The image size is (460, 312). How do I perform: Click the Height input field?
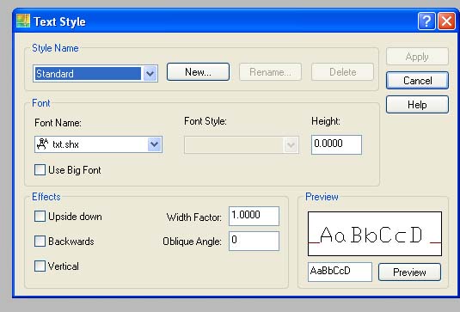point(336,144)
